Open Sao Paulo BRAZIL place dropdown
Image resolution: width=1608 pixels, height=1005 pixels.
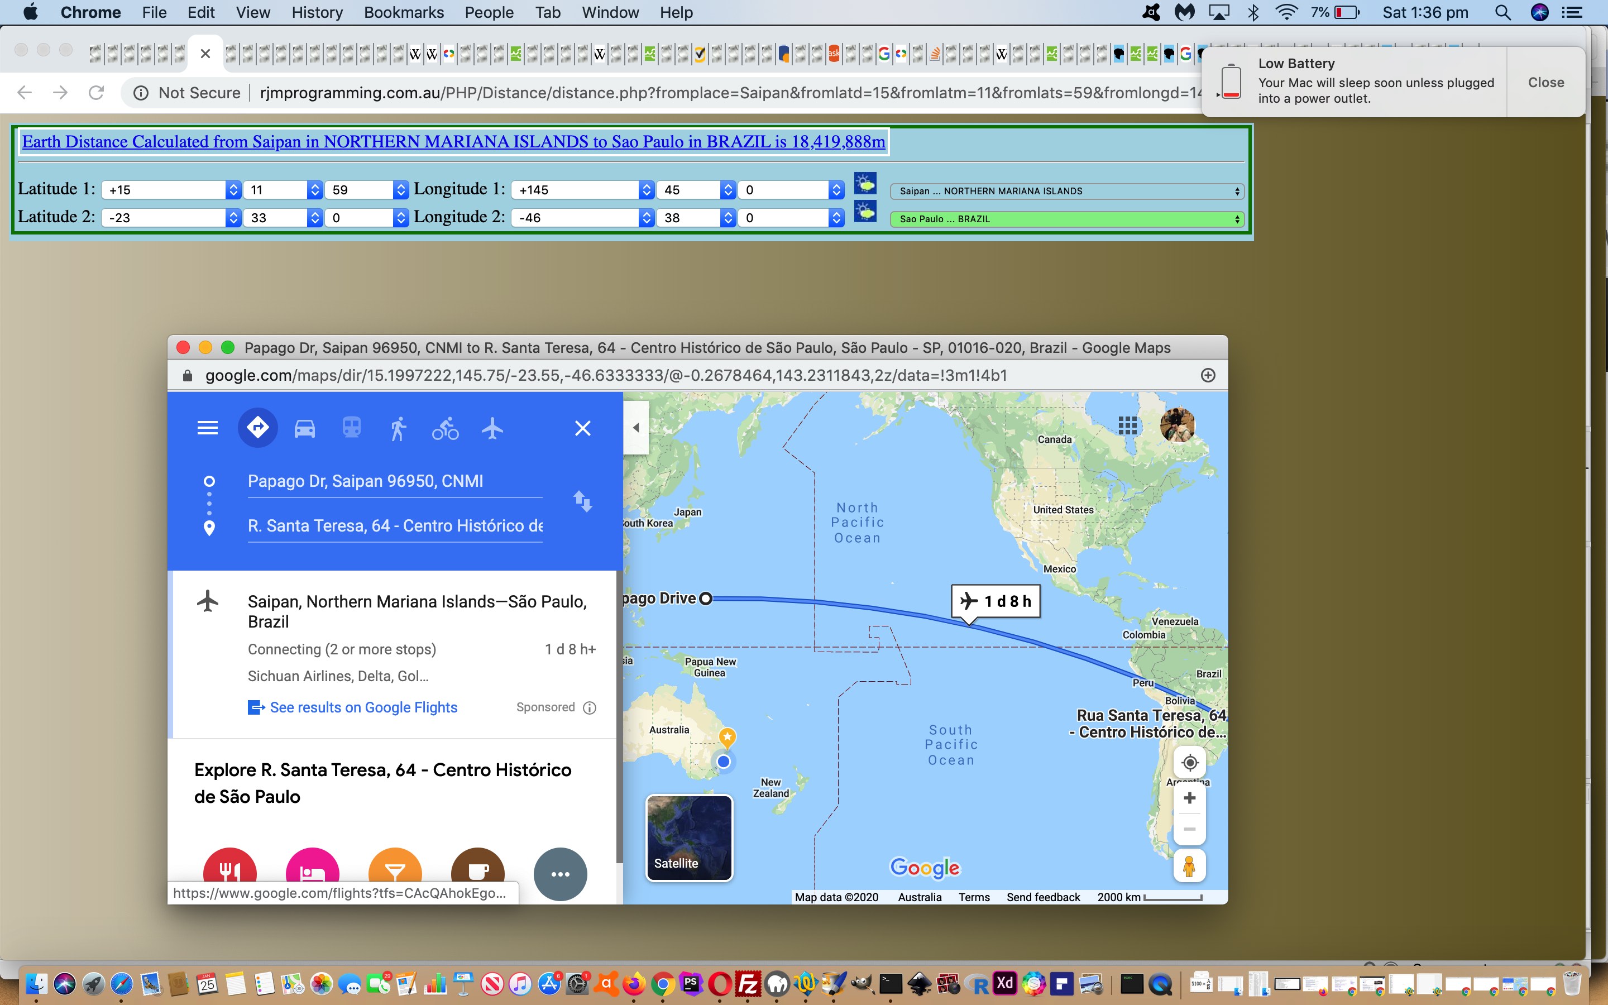click(x=1067, y=219)
